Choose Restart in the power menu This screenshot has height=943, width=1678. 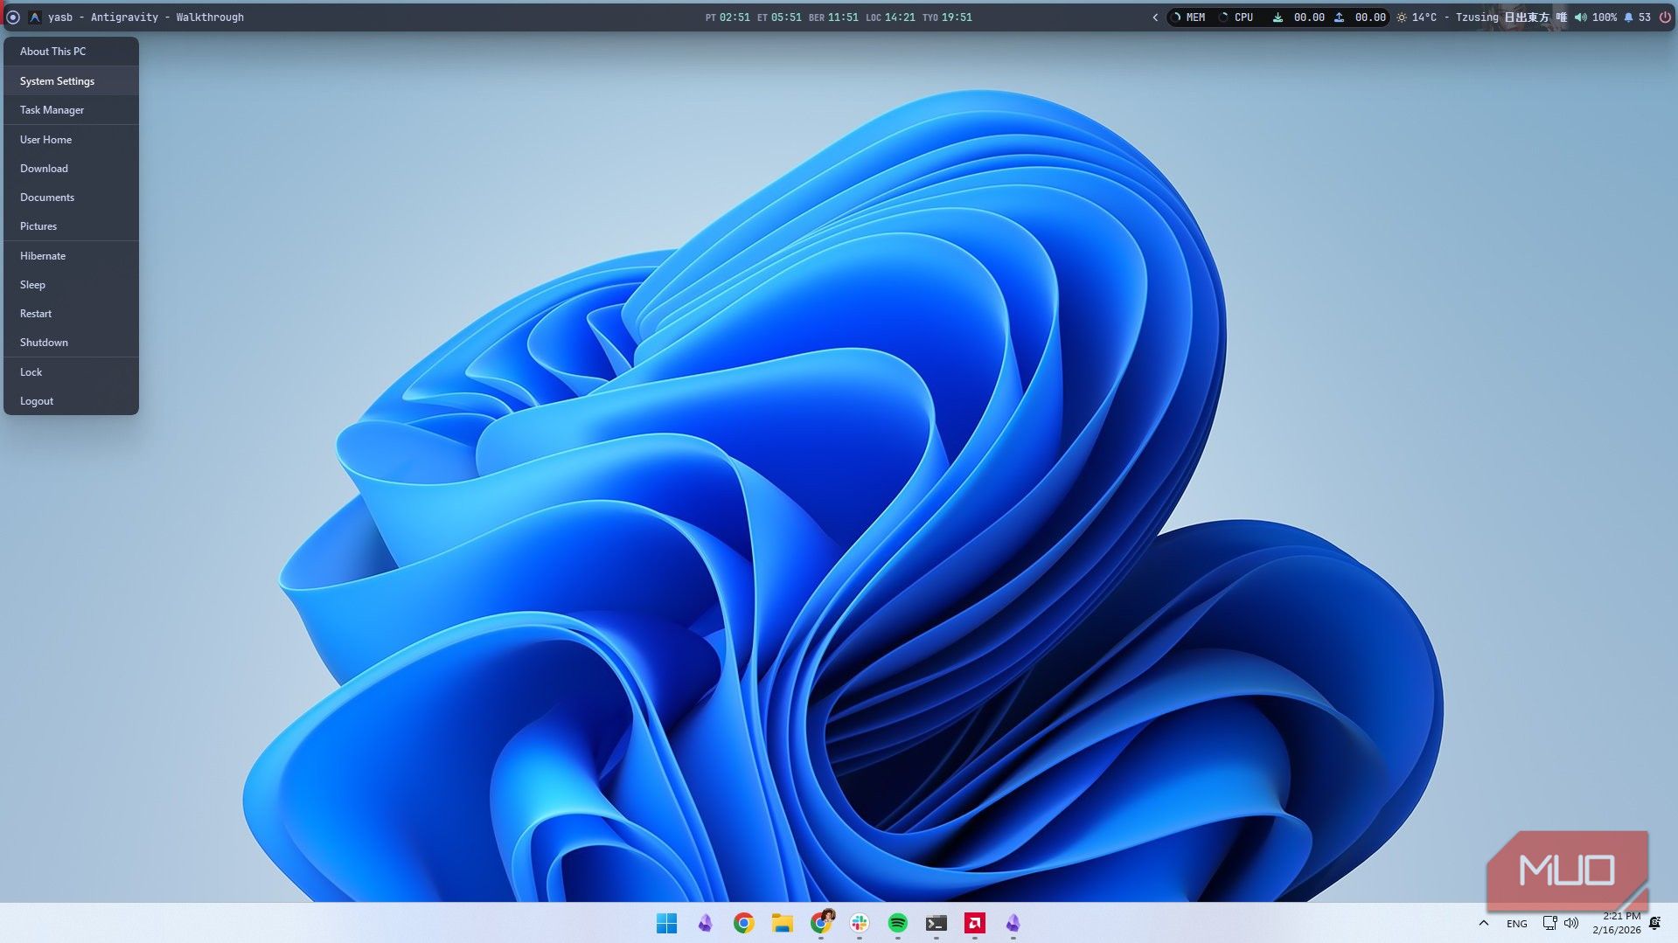tap(71, 314)
